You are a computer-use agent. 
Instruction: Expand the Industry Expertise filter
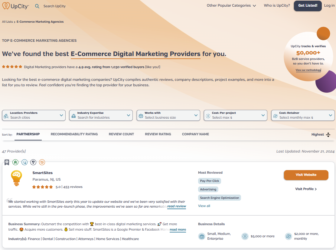click(x=101, y=115)
